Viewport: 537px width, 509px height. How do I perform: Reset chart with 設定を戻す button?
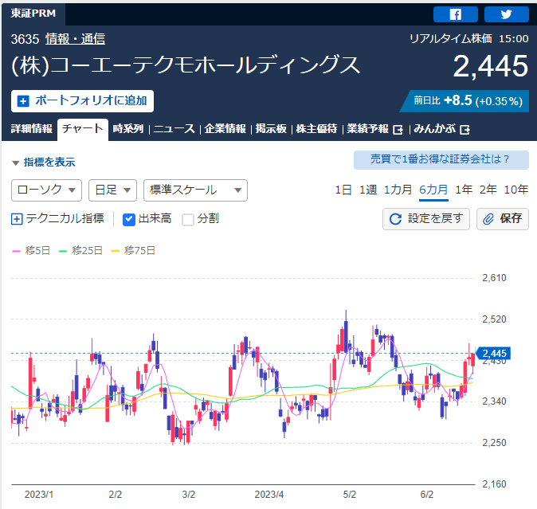click(x=426, y=219)
